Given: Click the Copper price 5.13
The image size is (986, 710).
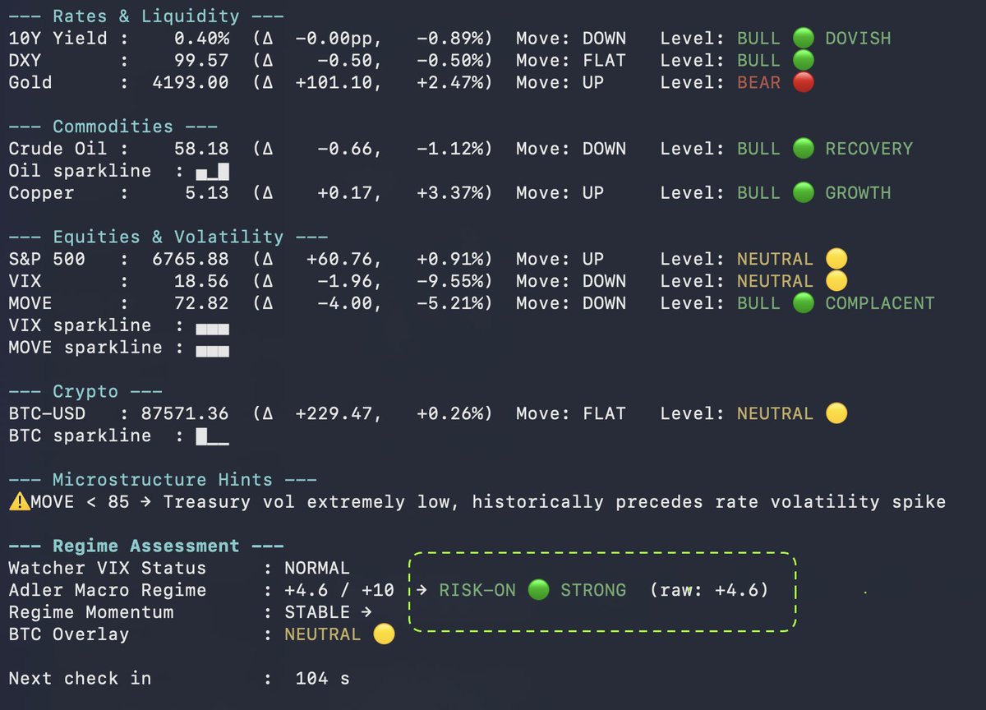Looking at the screenshot, I should pyautogui.click(x=207, y=193).
